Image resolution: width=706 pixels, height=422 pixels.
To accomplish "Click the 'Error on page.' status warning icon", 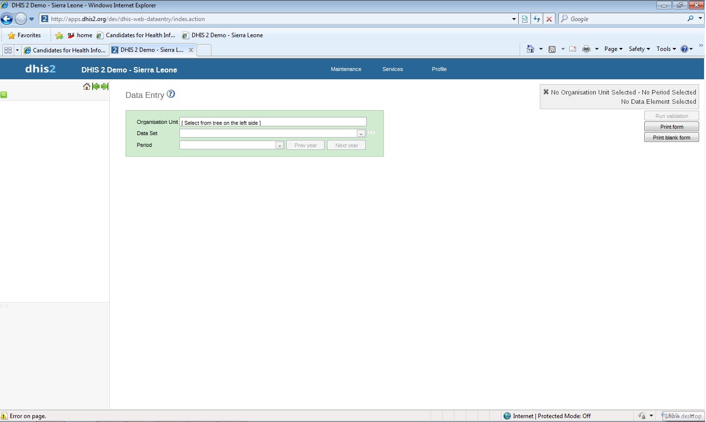I will pyautogui.click(x=4, y=416).
